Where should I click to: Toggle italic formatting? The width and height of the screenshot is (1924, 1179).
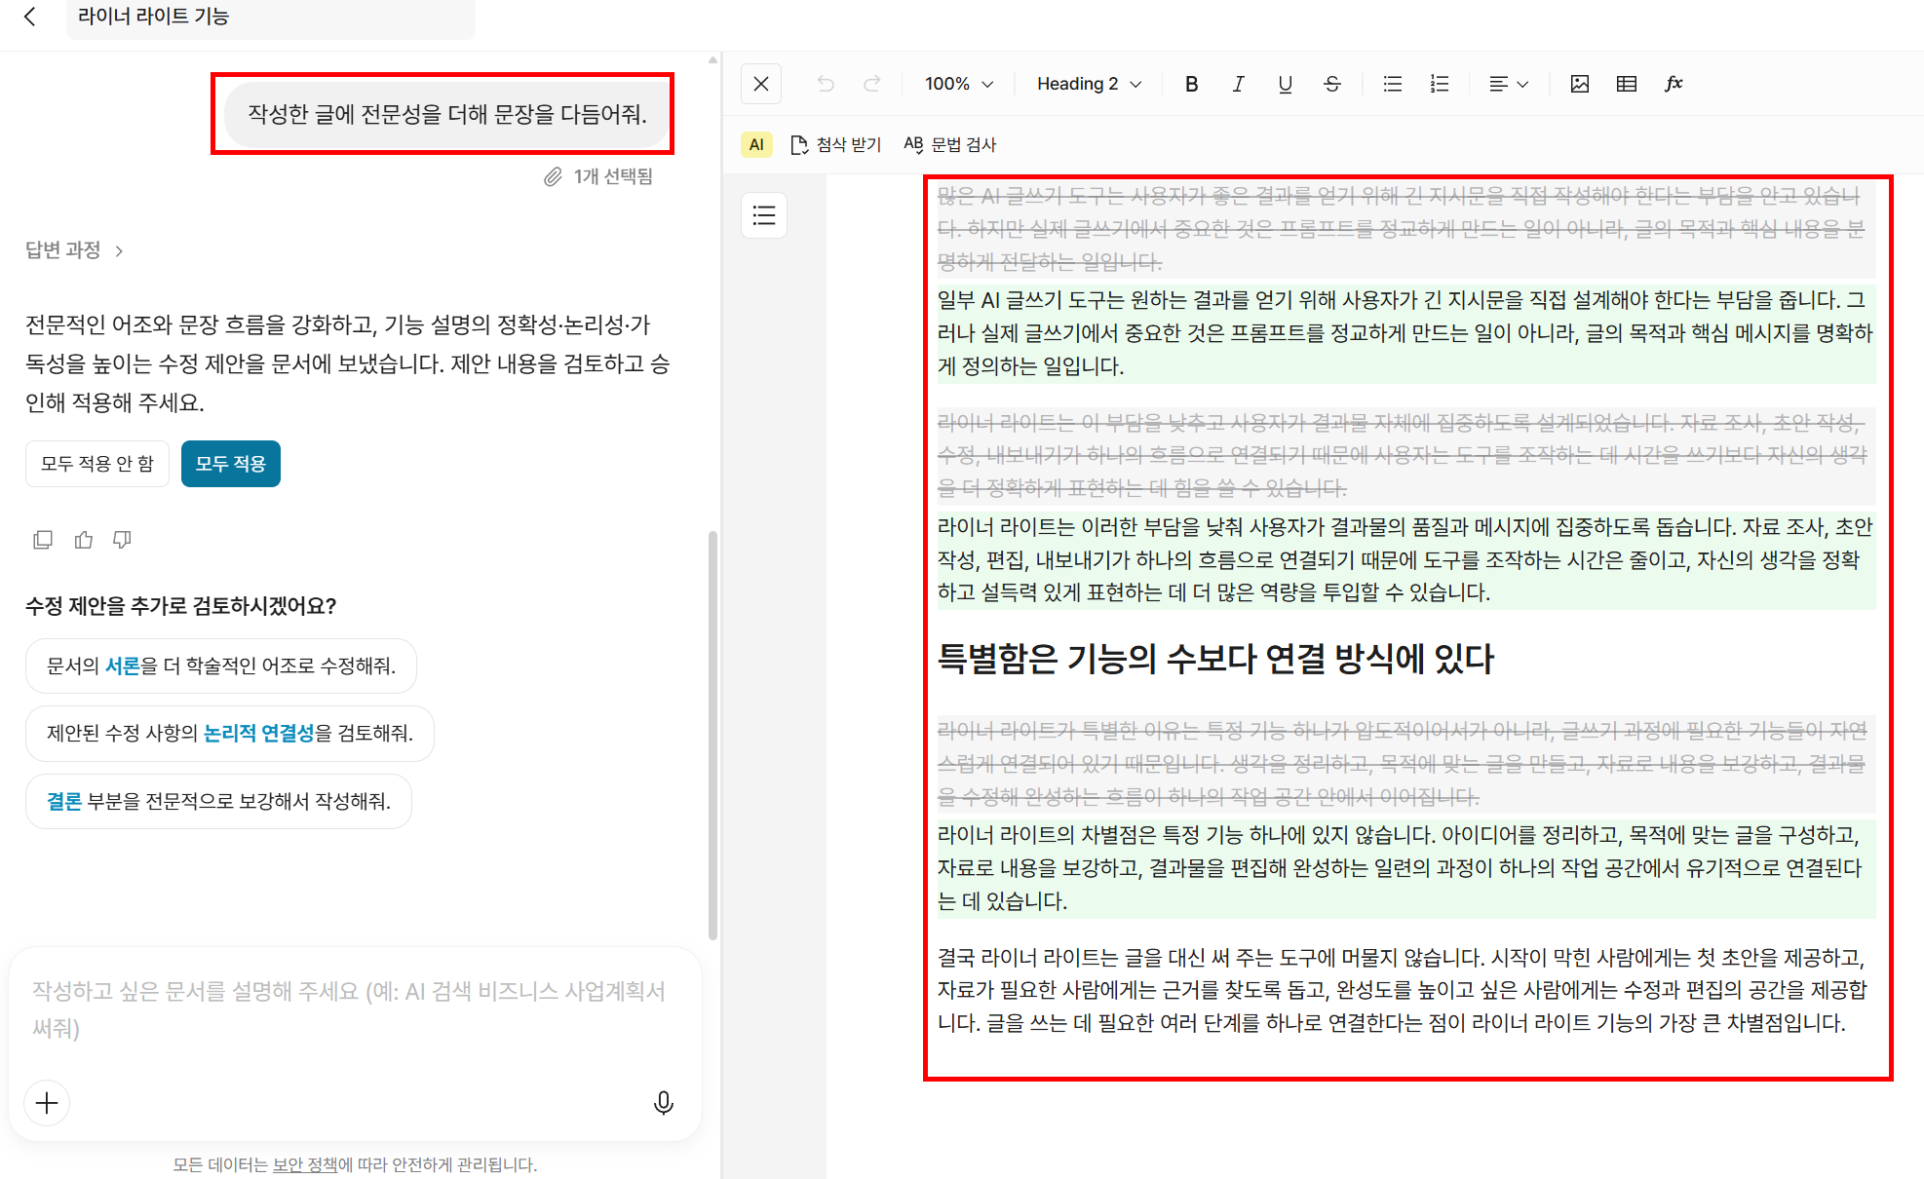[1238, 84]
